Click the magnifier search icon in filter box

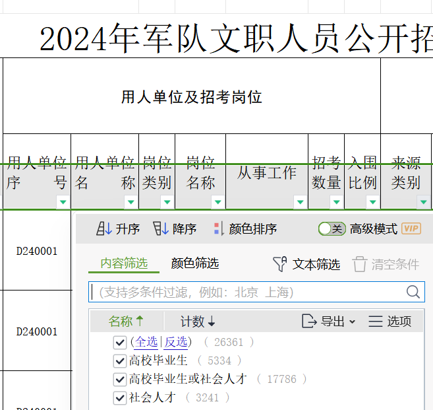413,292
